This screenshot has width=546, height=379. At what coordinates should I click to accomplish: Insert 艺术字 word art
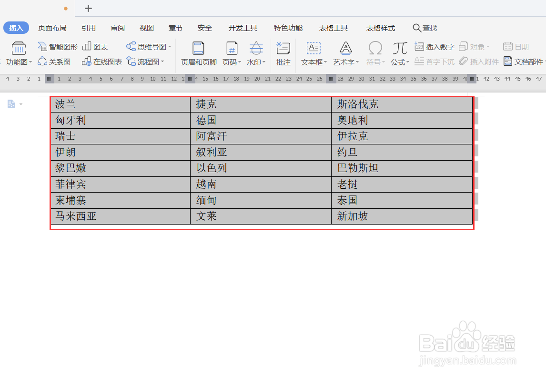(x=345, y=54)
